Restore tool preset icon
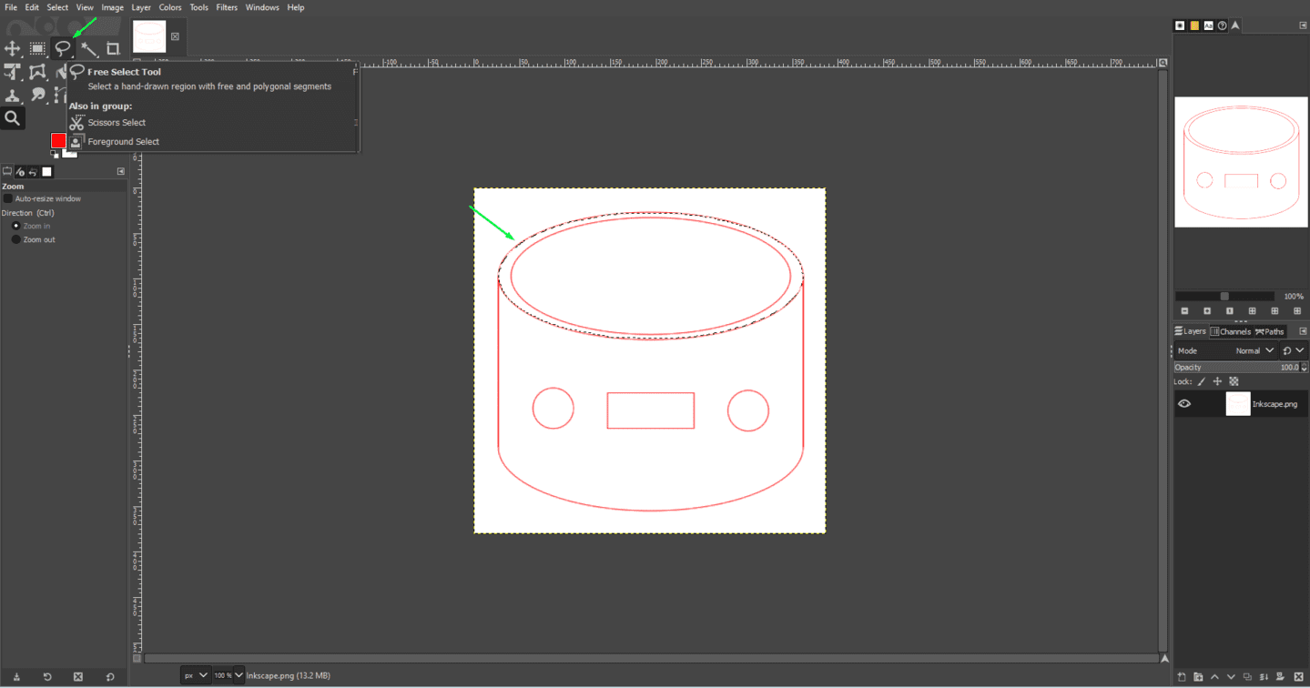 pyautogui.click(x=47, y=677)
